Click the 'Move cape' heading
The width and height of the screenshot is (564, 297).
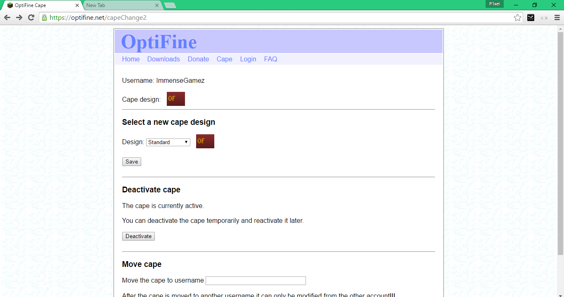pyautogui.click(x=142, y=264)
